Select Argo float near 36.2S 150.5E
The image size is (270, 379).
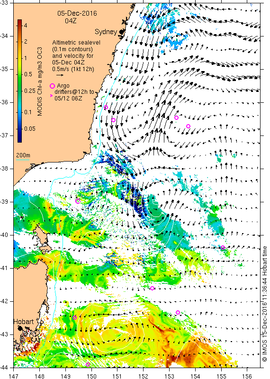tap(106, 108)
